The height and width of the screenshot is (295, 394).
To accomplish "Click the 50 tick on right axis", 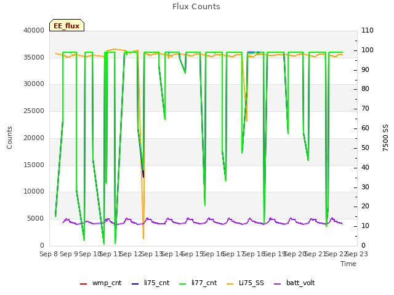I will pos(365,147).
